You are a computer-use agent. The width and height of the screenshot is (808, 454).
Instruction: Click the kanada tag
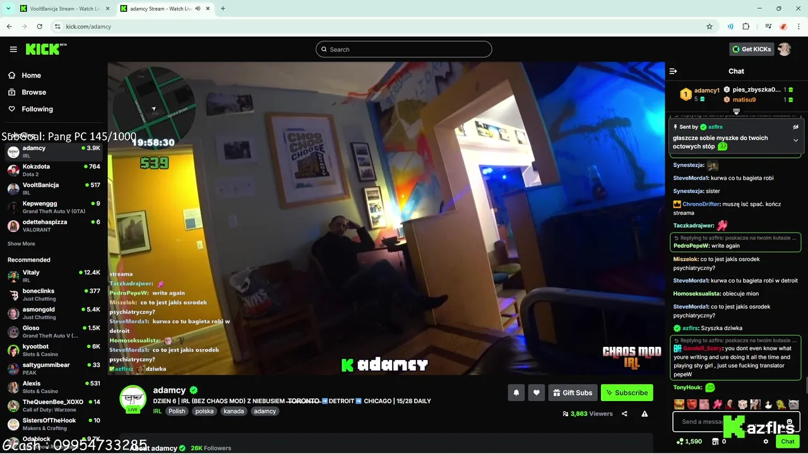coord(234,411)
